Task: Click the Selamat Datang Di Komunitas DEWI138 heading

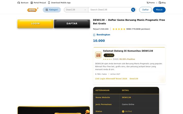Action: 128,51
